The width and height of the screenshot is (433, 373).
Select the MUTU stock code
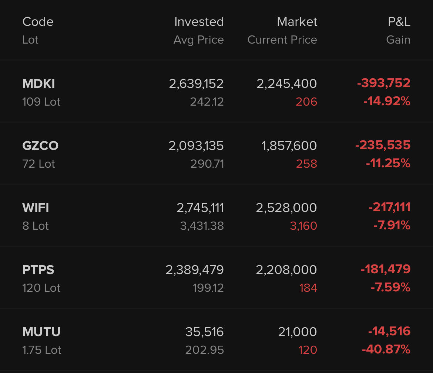41,332
